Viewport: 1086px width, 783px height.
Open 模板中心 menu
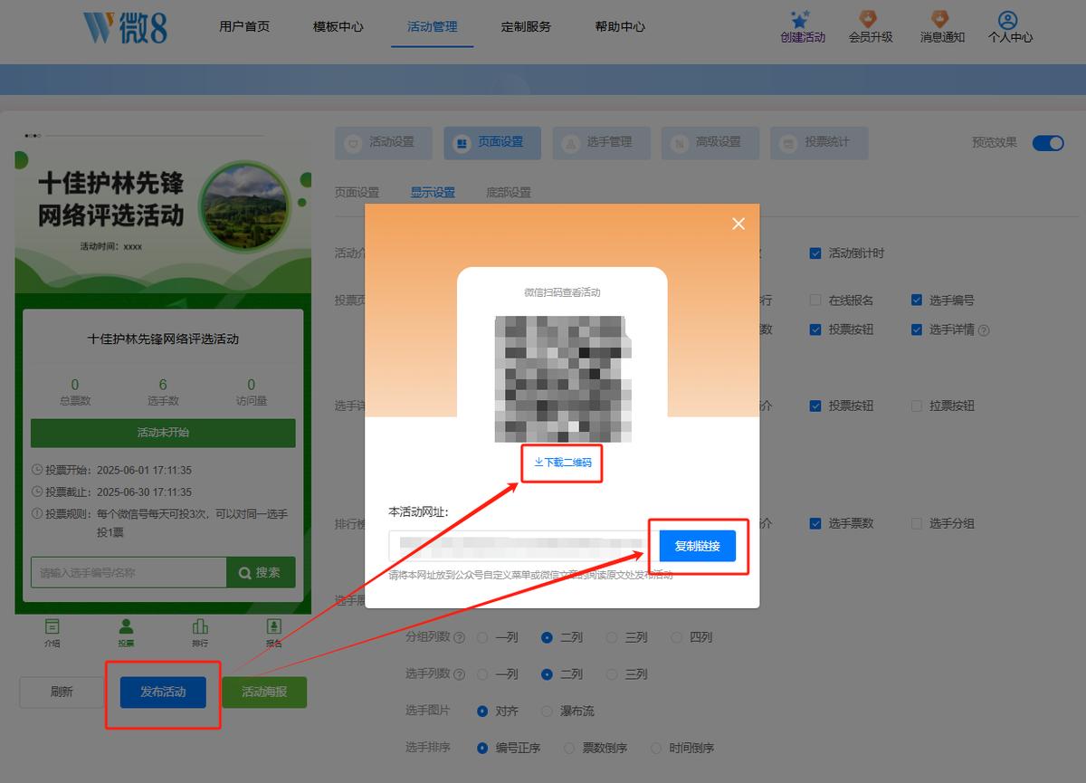(338, 26)
